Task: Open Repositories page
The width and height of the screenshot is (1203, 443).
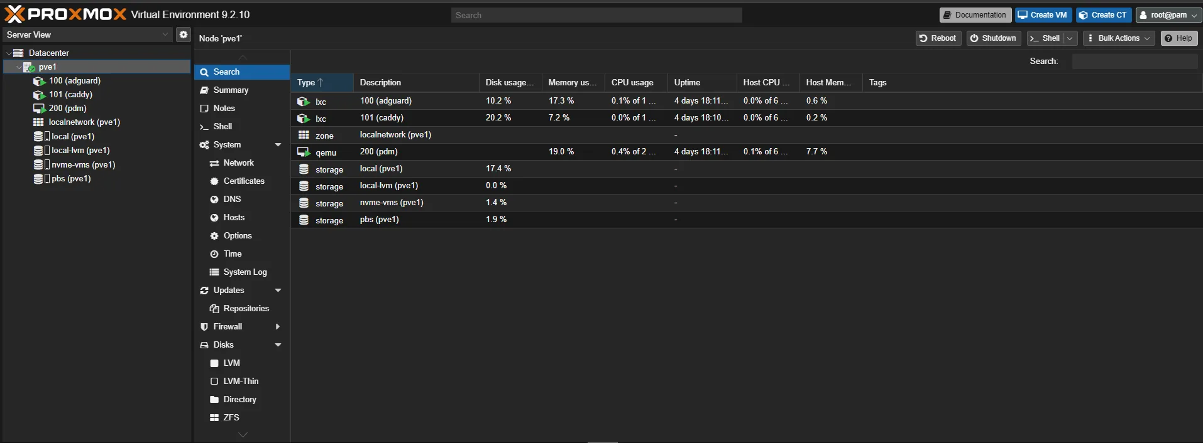Action: point(241,309)
